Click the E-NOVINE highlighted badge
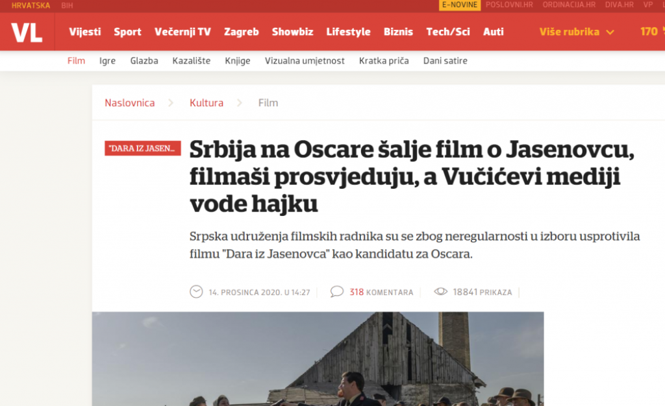This screenshot has height=406, width=665. [458, 5]
